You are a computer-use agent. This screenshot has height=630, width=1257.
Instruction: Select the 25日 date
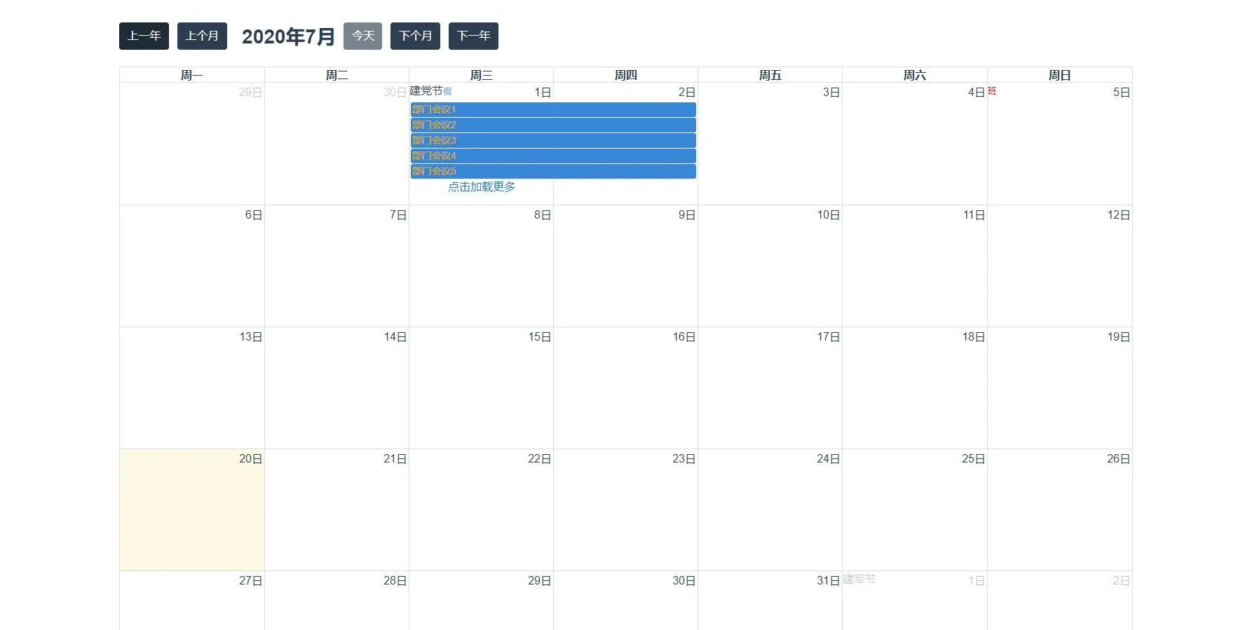[973, 459]
